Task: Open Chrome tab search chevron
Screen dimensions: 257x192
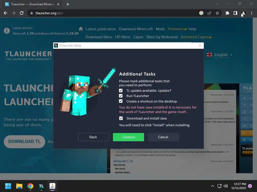Action: tap(217, 3)
